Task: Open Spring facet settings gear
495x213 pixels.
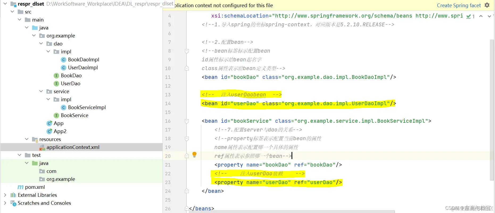Action: pyautogui.click(x=487, y=5)
